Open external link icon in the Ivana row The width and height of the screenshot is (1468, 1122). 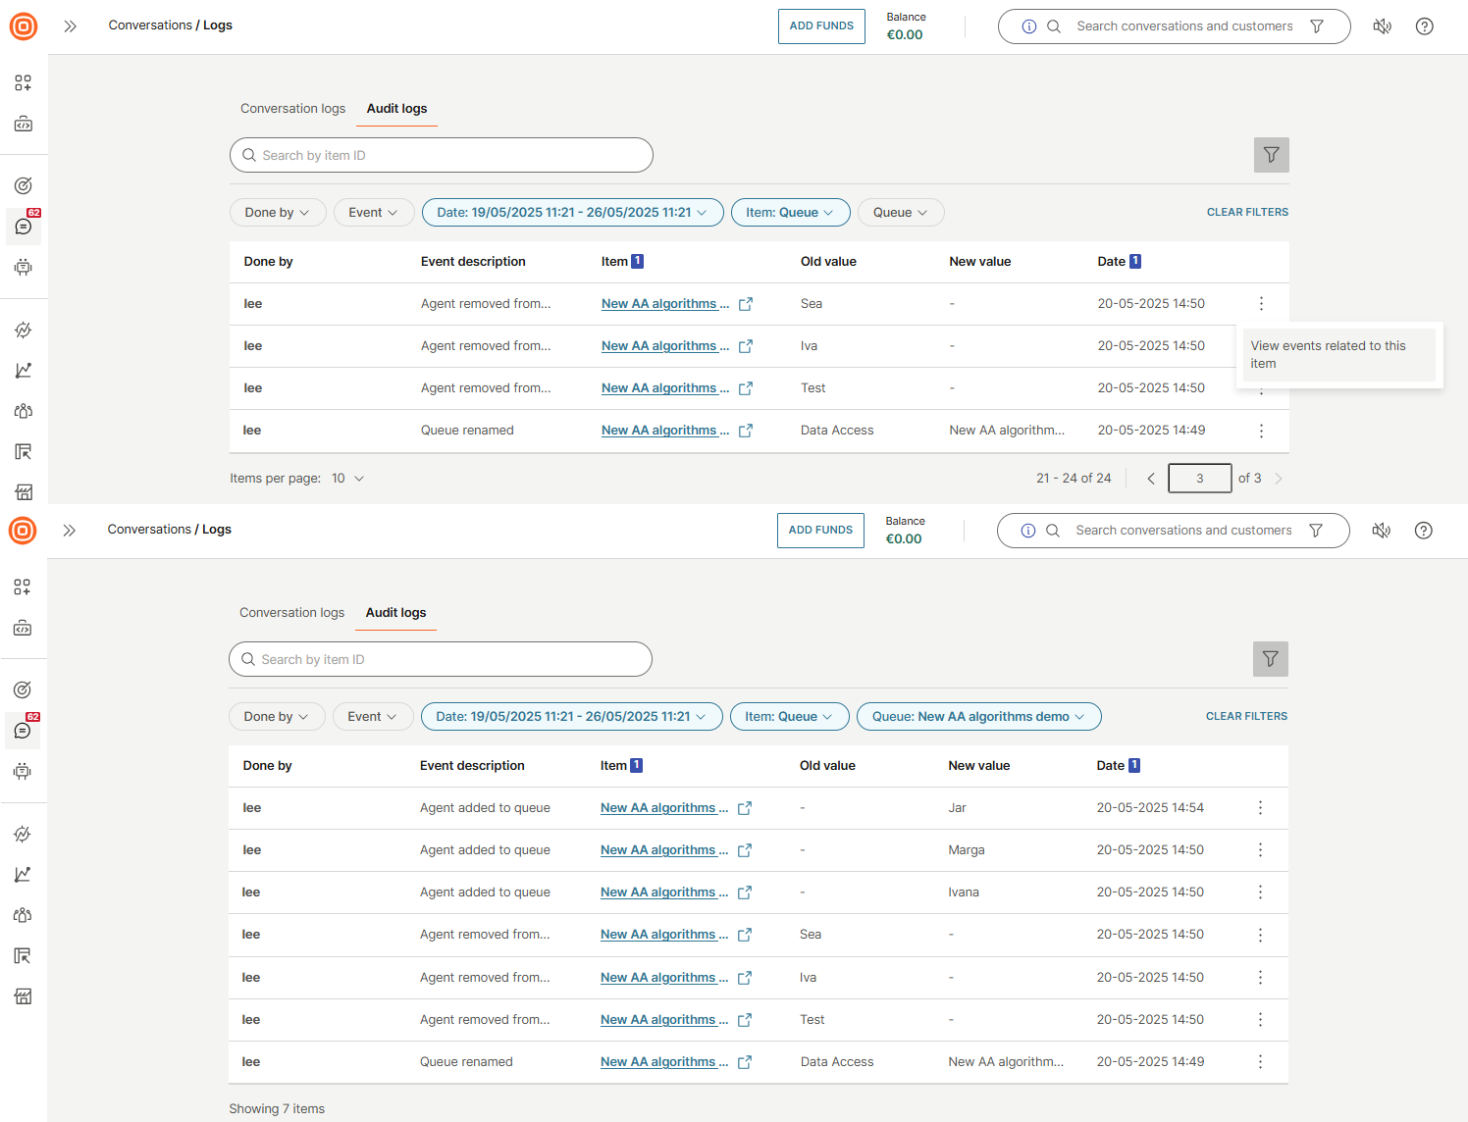click(745, 892)
